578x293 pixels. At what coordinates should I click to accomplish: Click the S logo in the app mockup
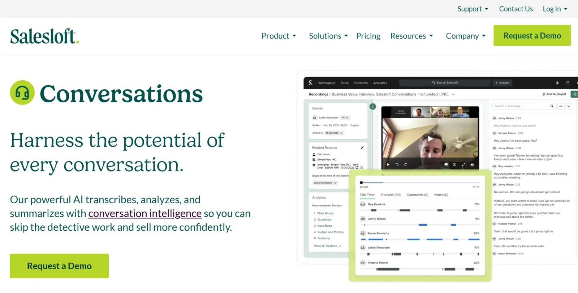[310, 83]
